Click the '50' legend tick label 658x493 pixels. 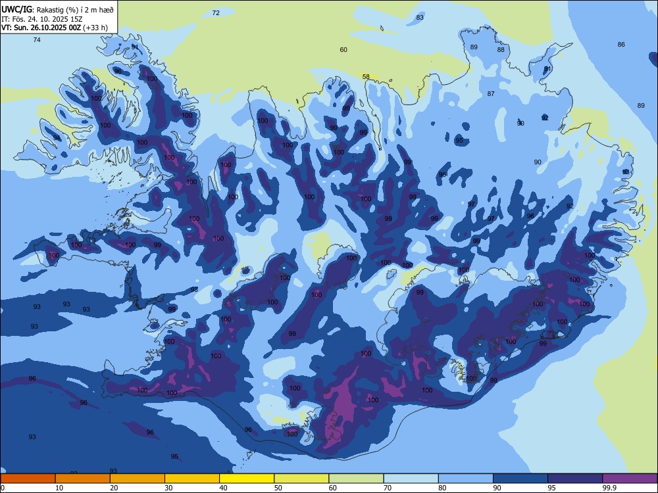click(278, 488)
